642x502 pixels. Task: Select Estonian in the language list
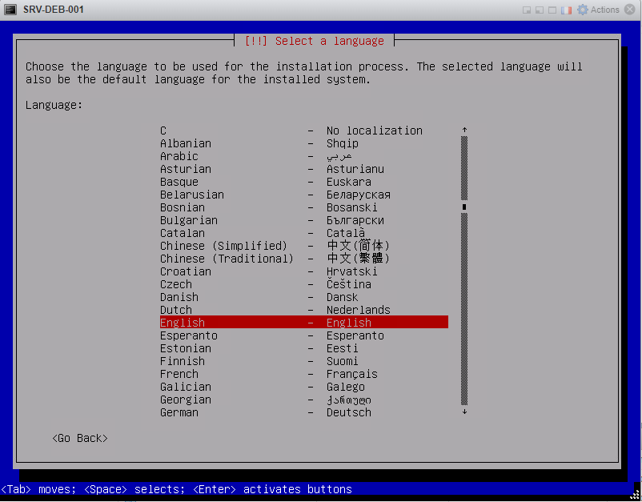point(304,348)
